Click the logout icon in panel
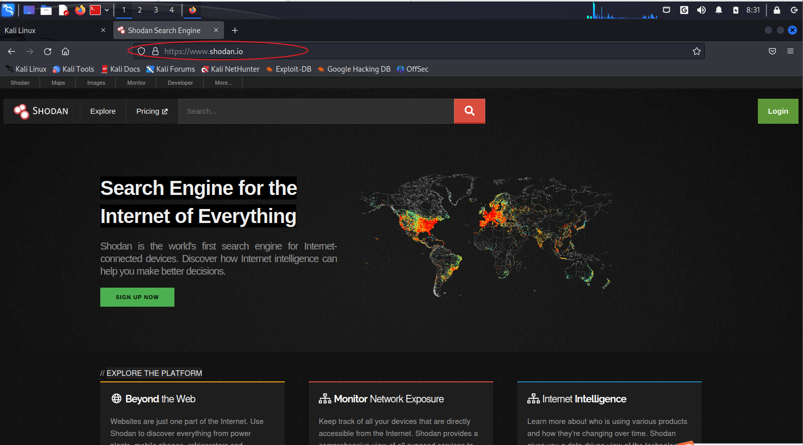The width and height of the screenshot is (803, 445). pyautogui.click(x=794, y=10)
